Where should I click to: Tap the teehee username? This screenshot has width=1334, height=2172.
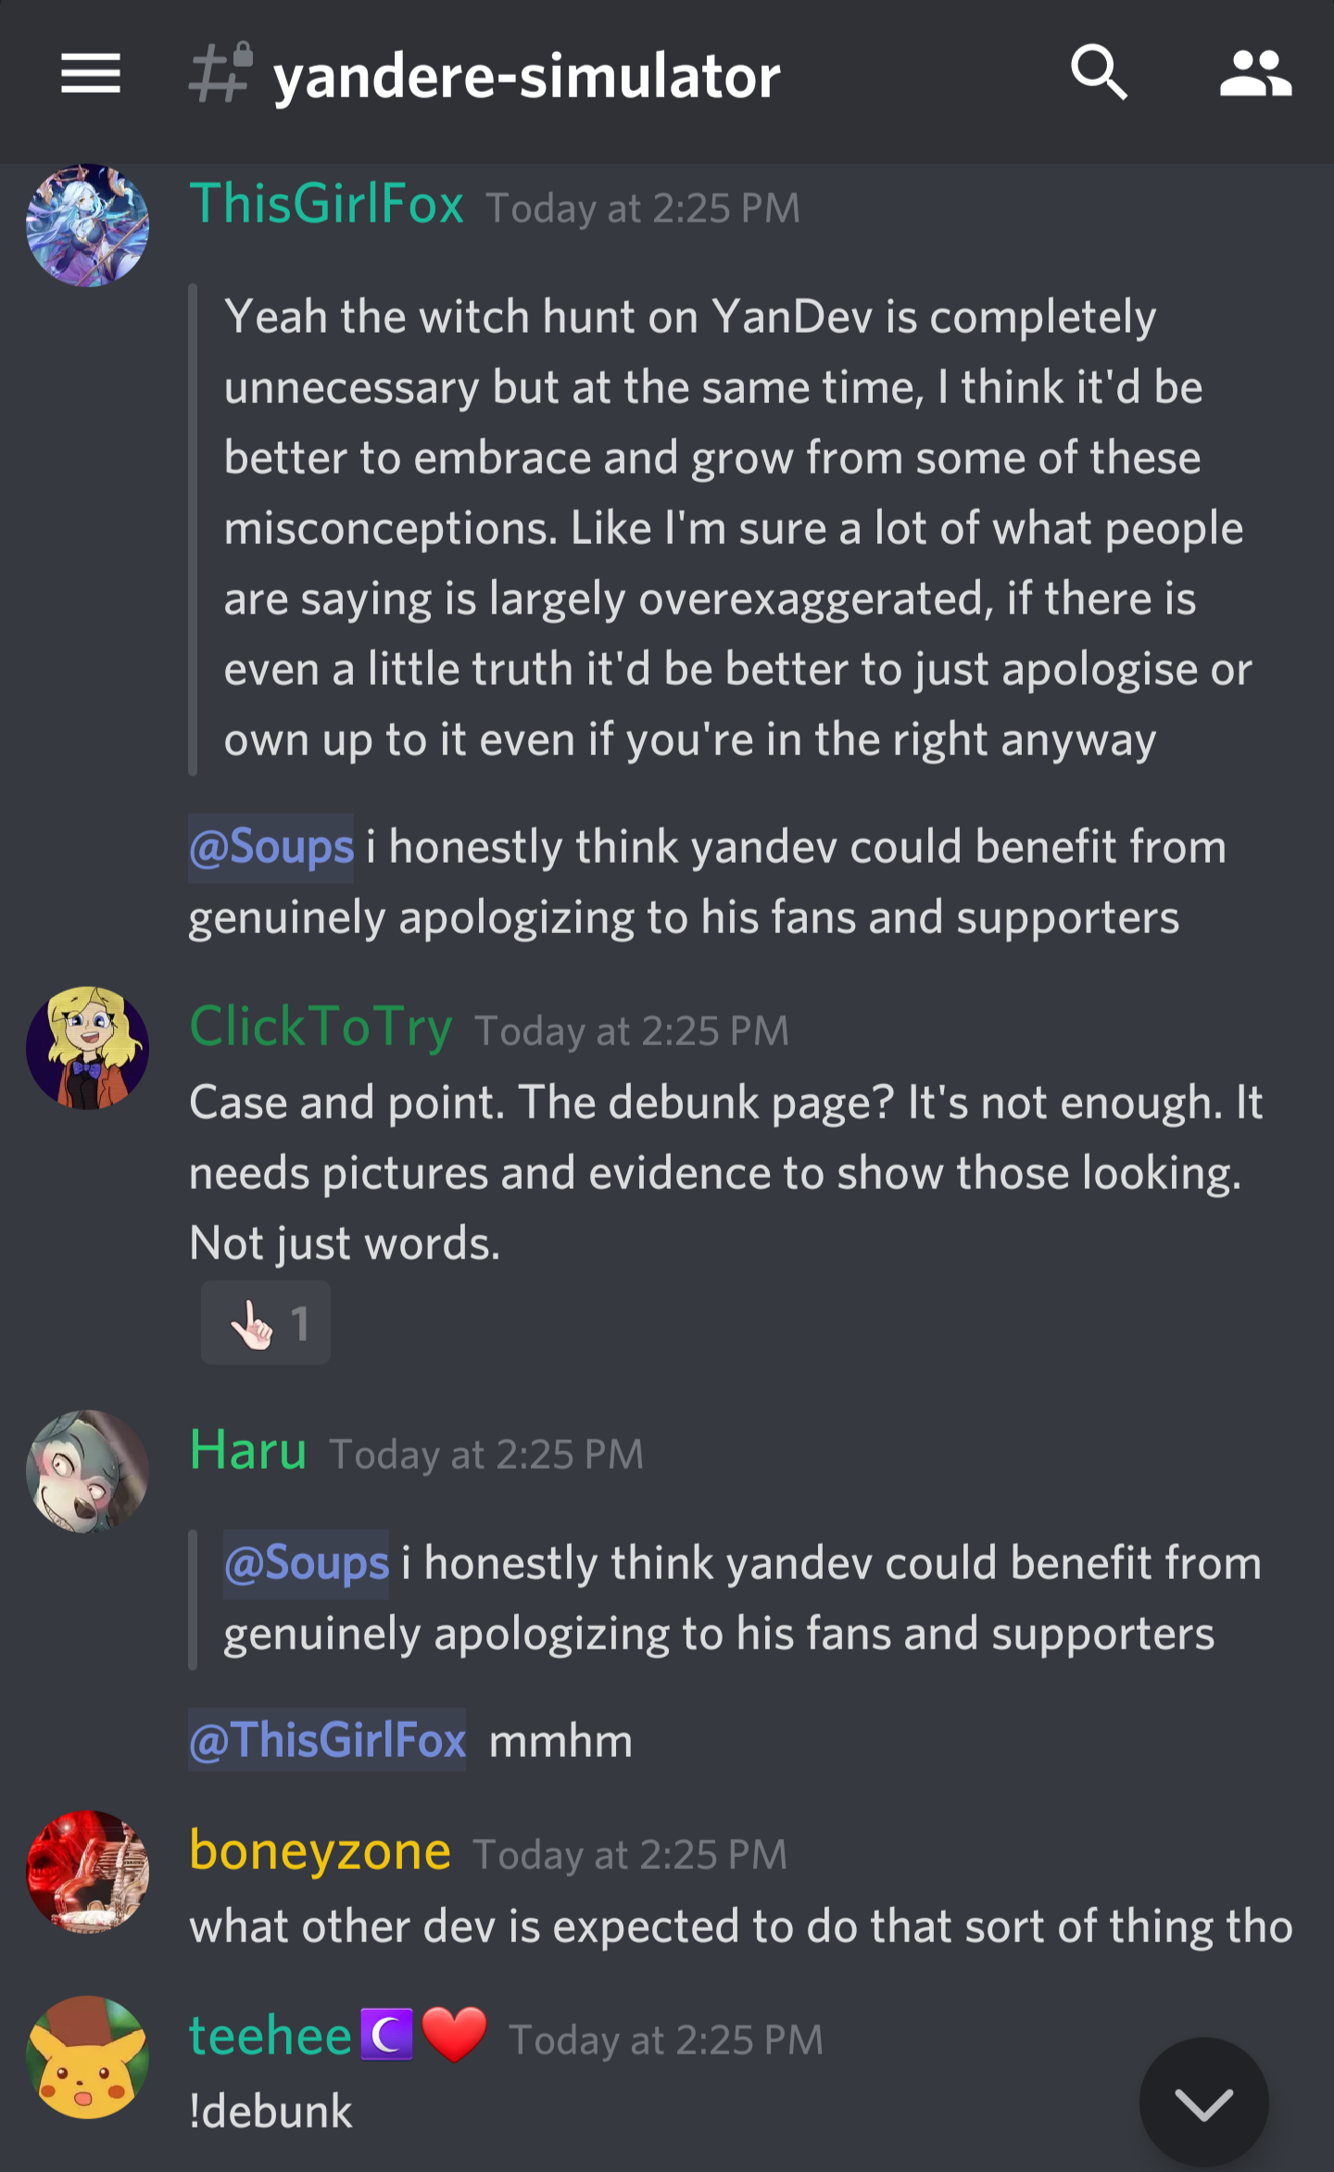tap(271, 2037)
